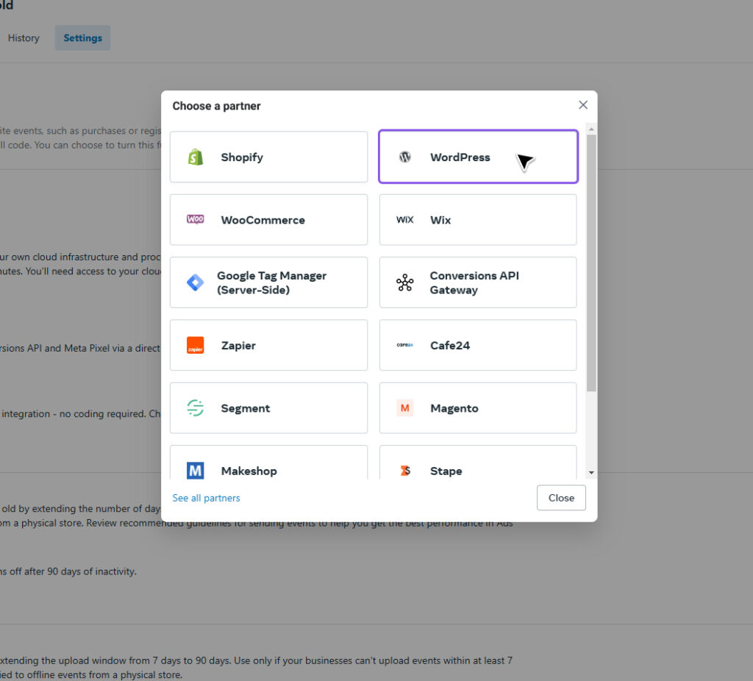Select the Conversions API Gateway icon
This screenshot has width=753, height=681.
[x=404, y=282]
